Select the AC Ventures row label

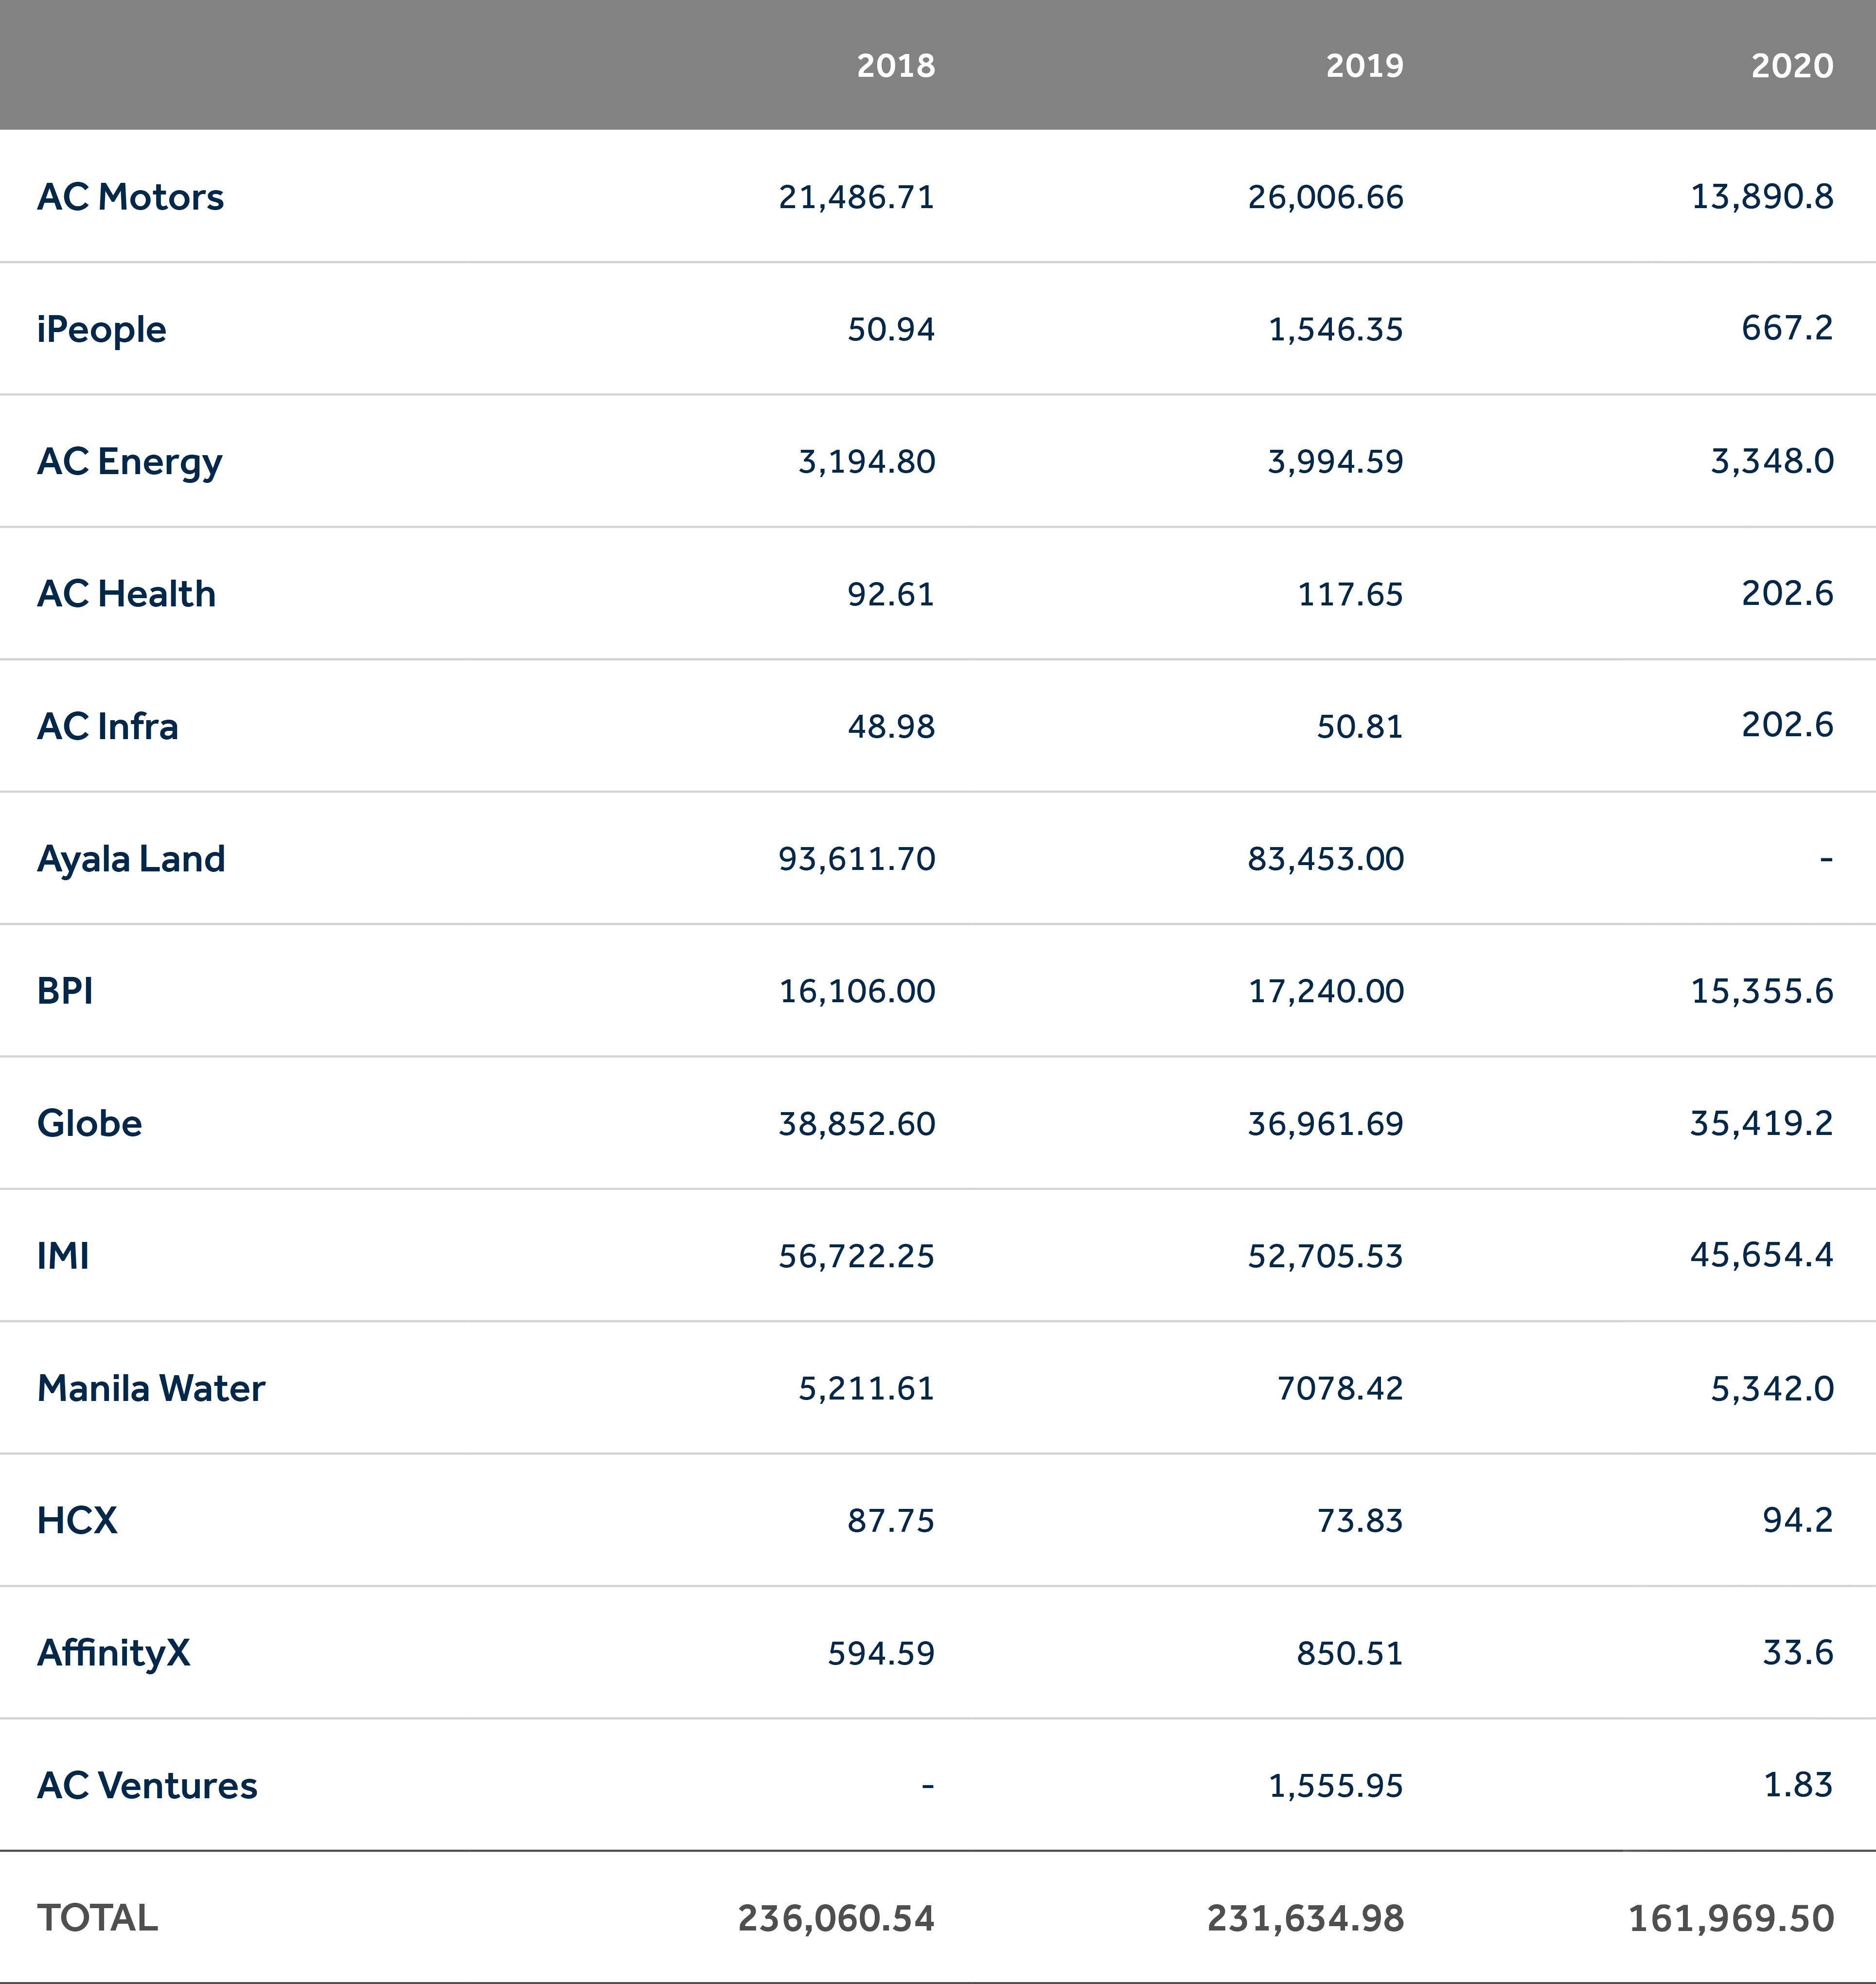click(x=147, y=1785)
